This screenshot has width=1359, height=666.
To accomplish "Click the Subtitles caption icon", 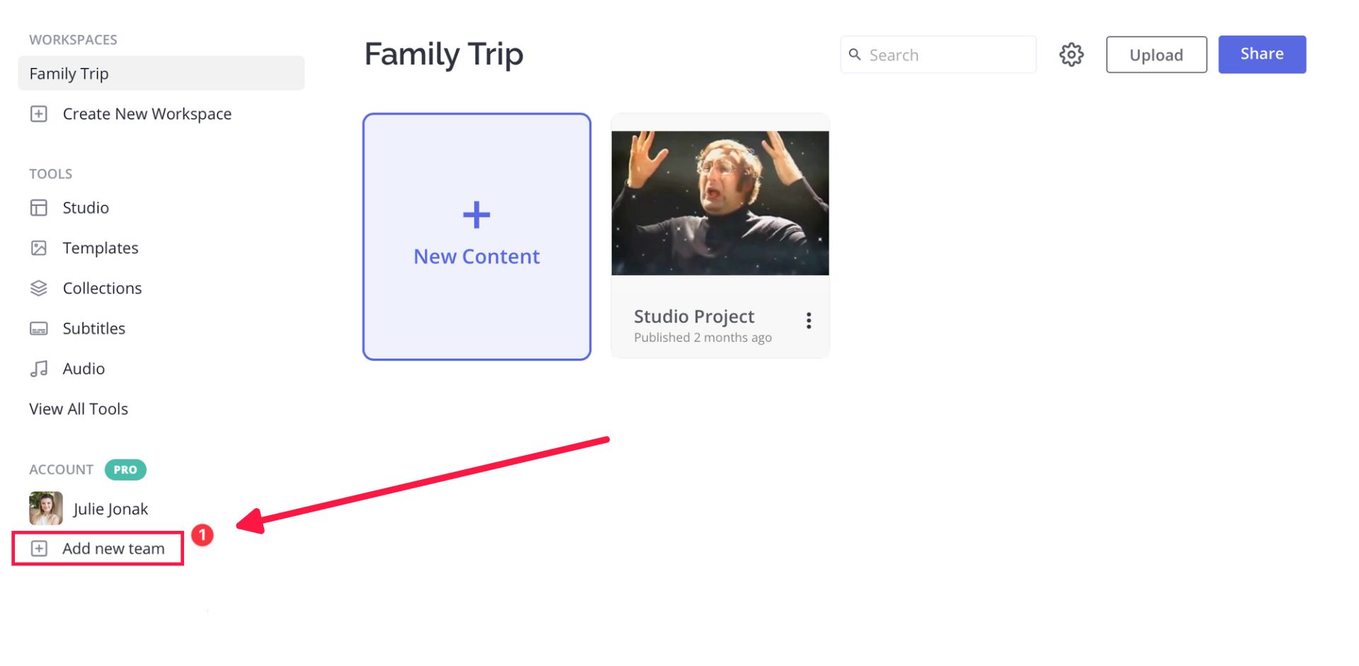I will point(39,328).
